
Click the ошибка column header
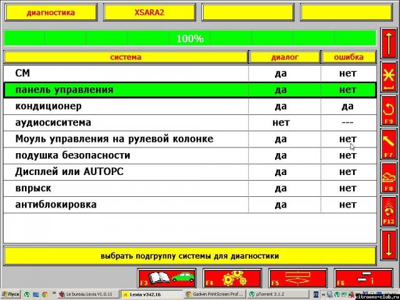point(349,57)
